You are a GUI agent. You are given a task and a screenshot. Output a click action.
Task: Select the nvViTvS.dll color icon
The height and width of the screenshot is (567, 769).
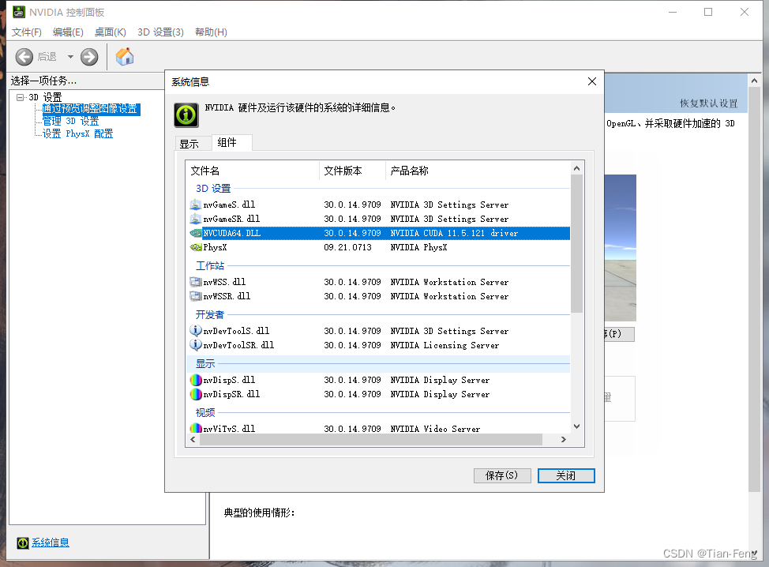(196, 428)
